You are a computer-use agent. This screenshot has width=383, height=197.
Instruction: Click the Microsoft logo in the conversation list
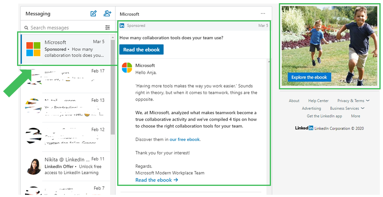(x=33, y=49)
